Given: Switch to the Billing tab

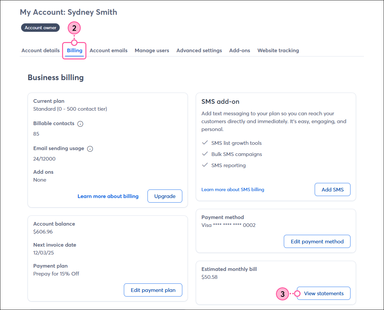Looking at the screenshot, I should tap(74, 50).
